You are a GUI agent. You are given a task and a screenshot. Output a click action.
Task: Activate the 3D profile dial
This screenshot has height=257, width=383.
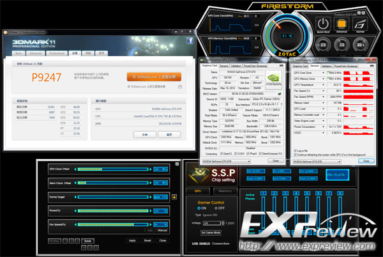click(x=342, y=45)
